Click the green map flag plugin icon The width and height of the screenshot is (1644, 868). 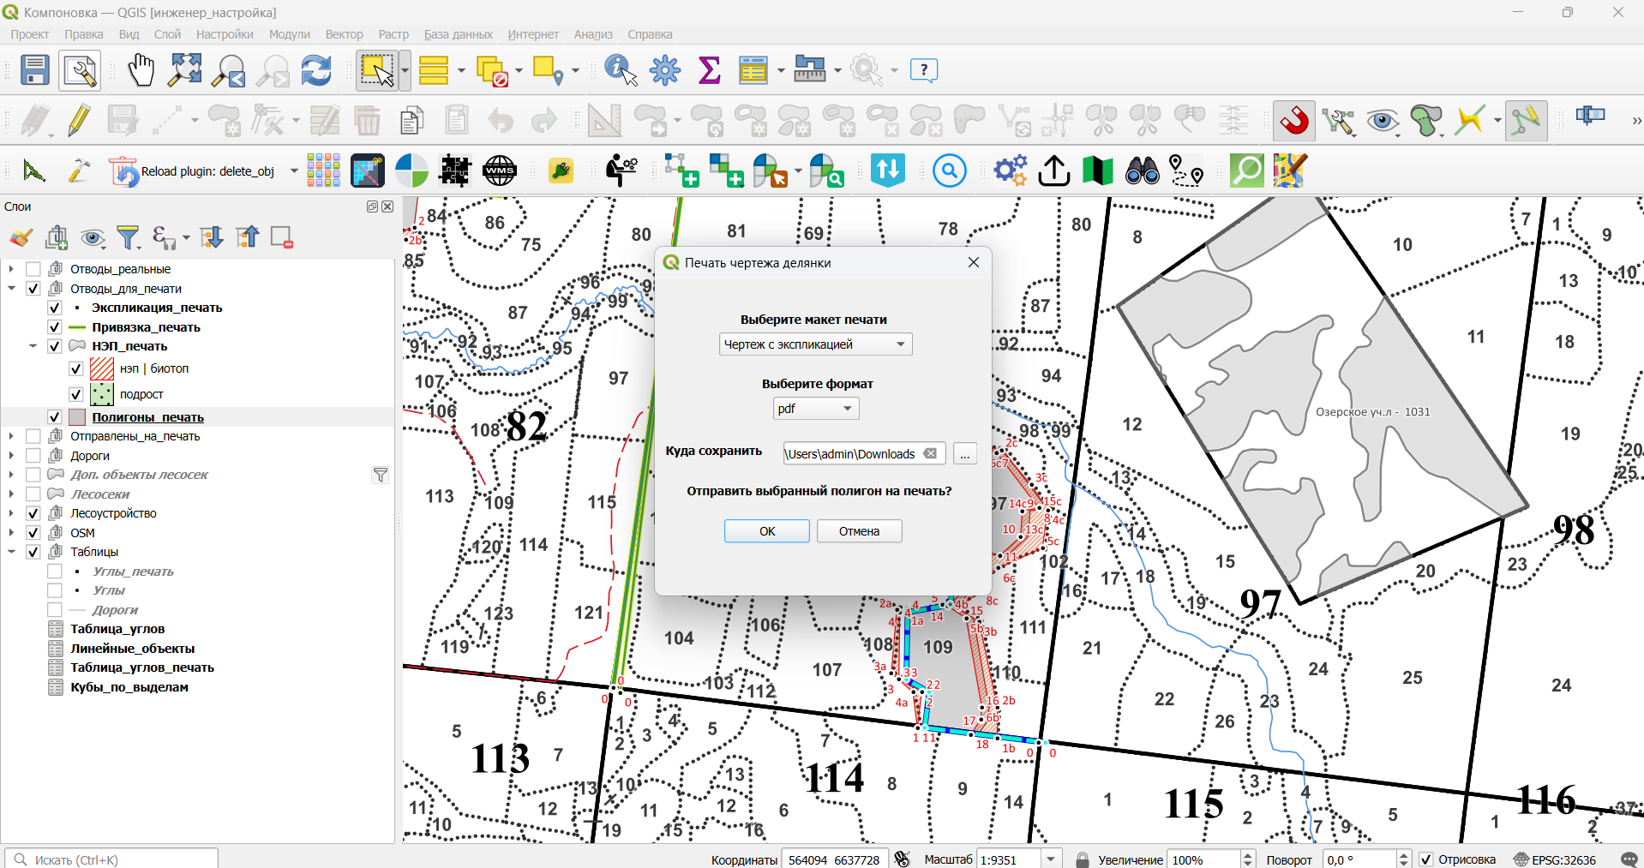tap(1098, 171)
